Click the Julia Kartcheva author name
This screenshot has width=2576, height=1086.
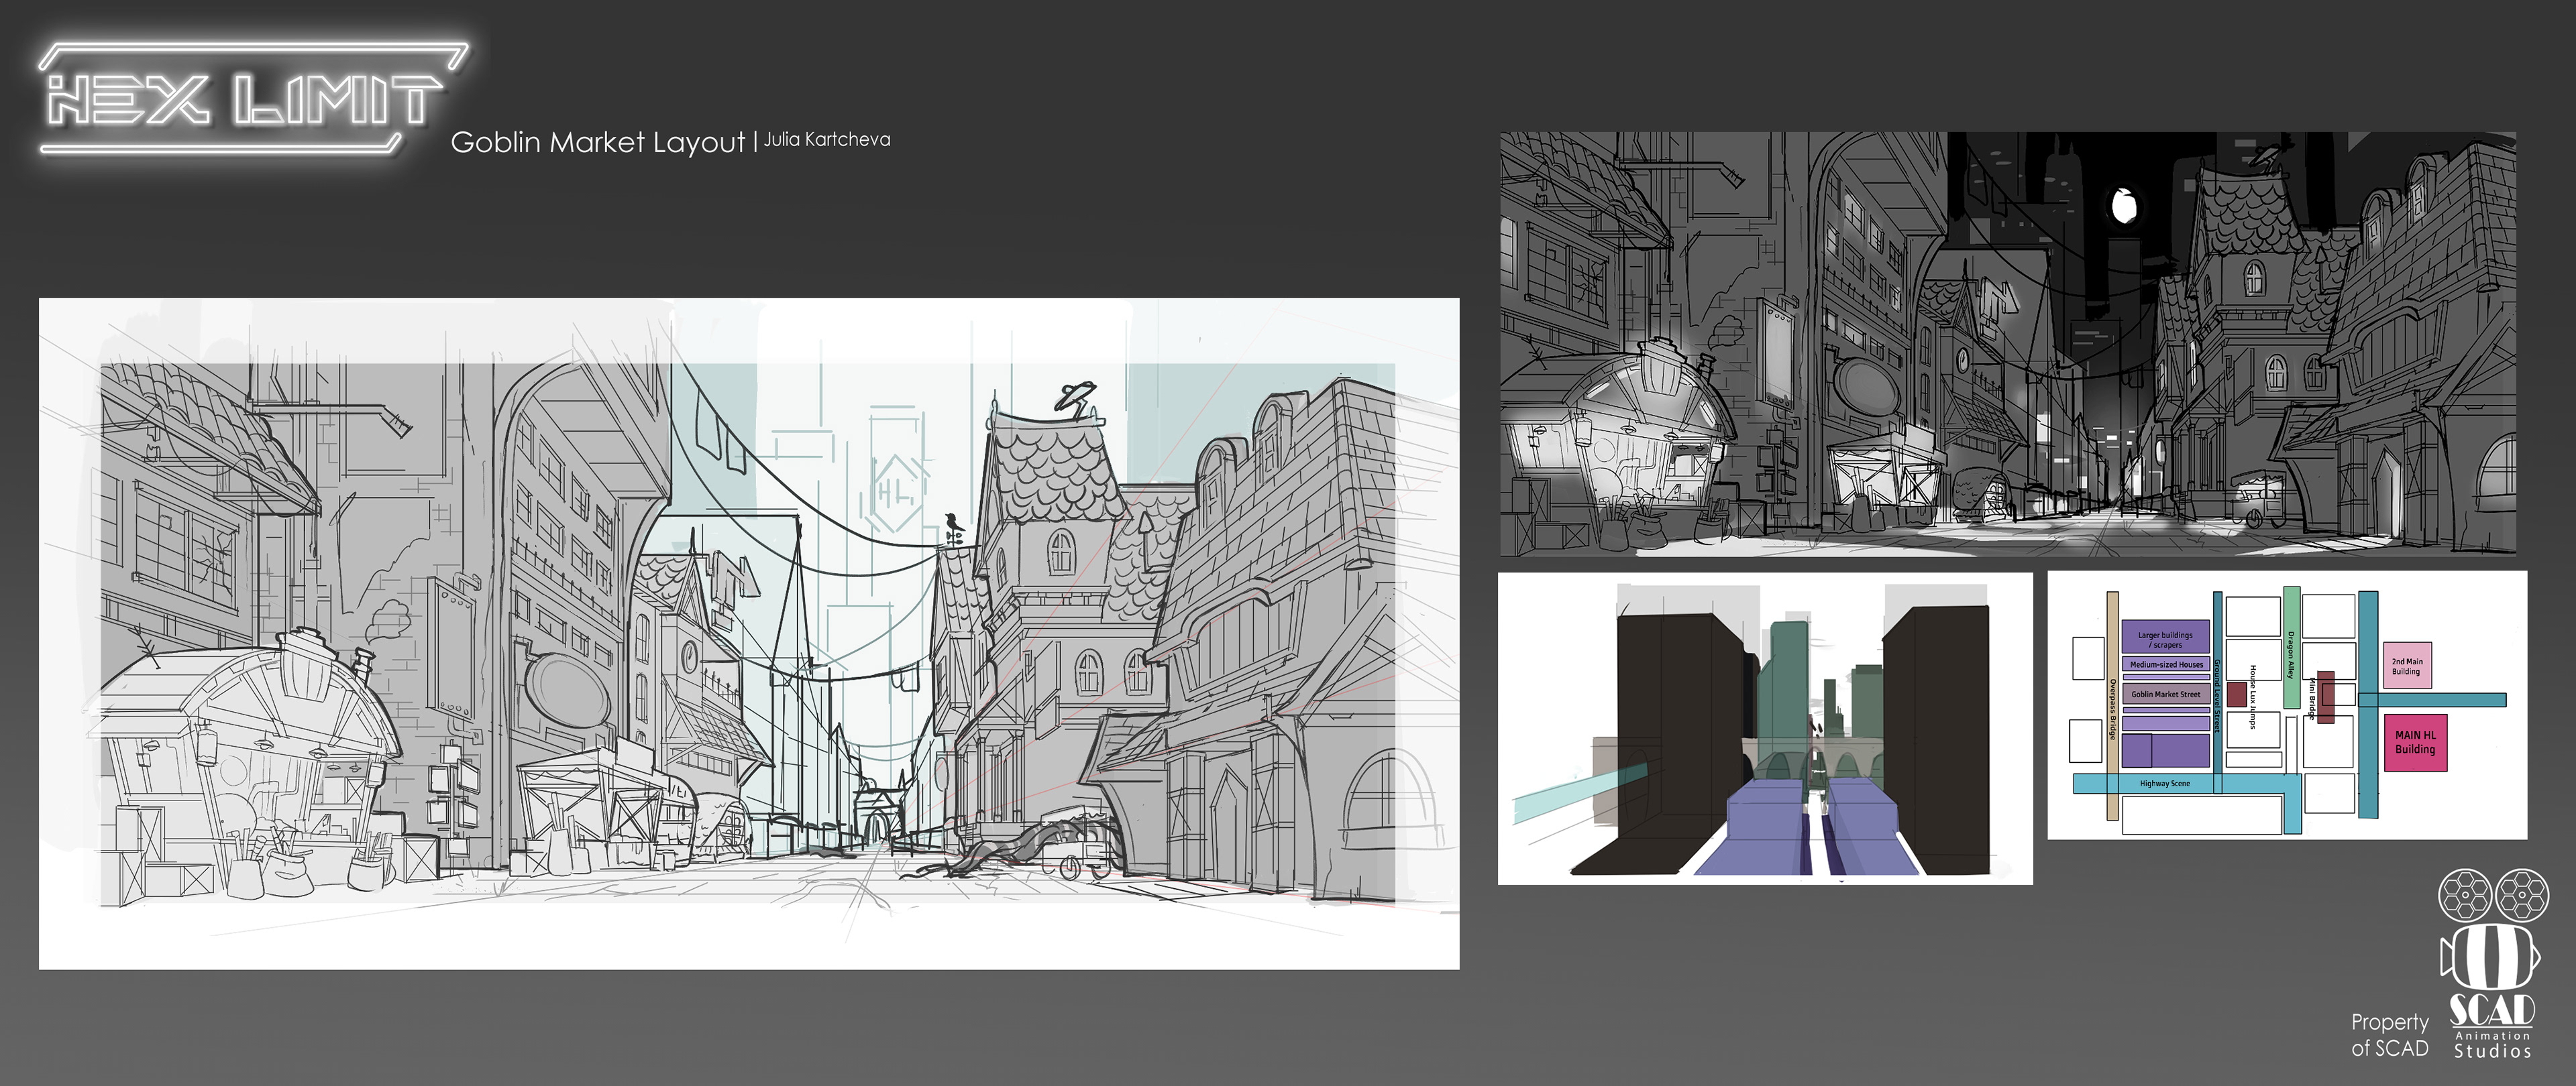[827, 140]
